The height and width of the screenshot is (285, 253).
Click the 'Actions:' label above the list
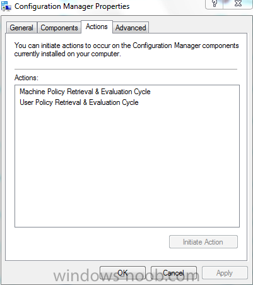pos(26,78)
